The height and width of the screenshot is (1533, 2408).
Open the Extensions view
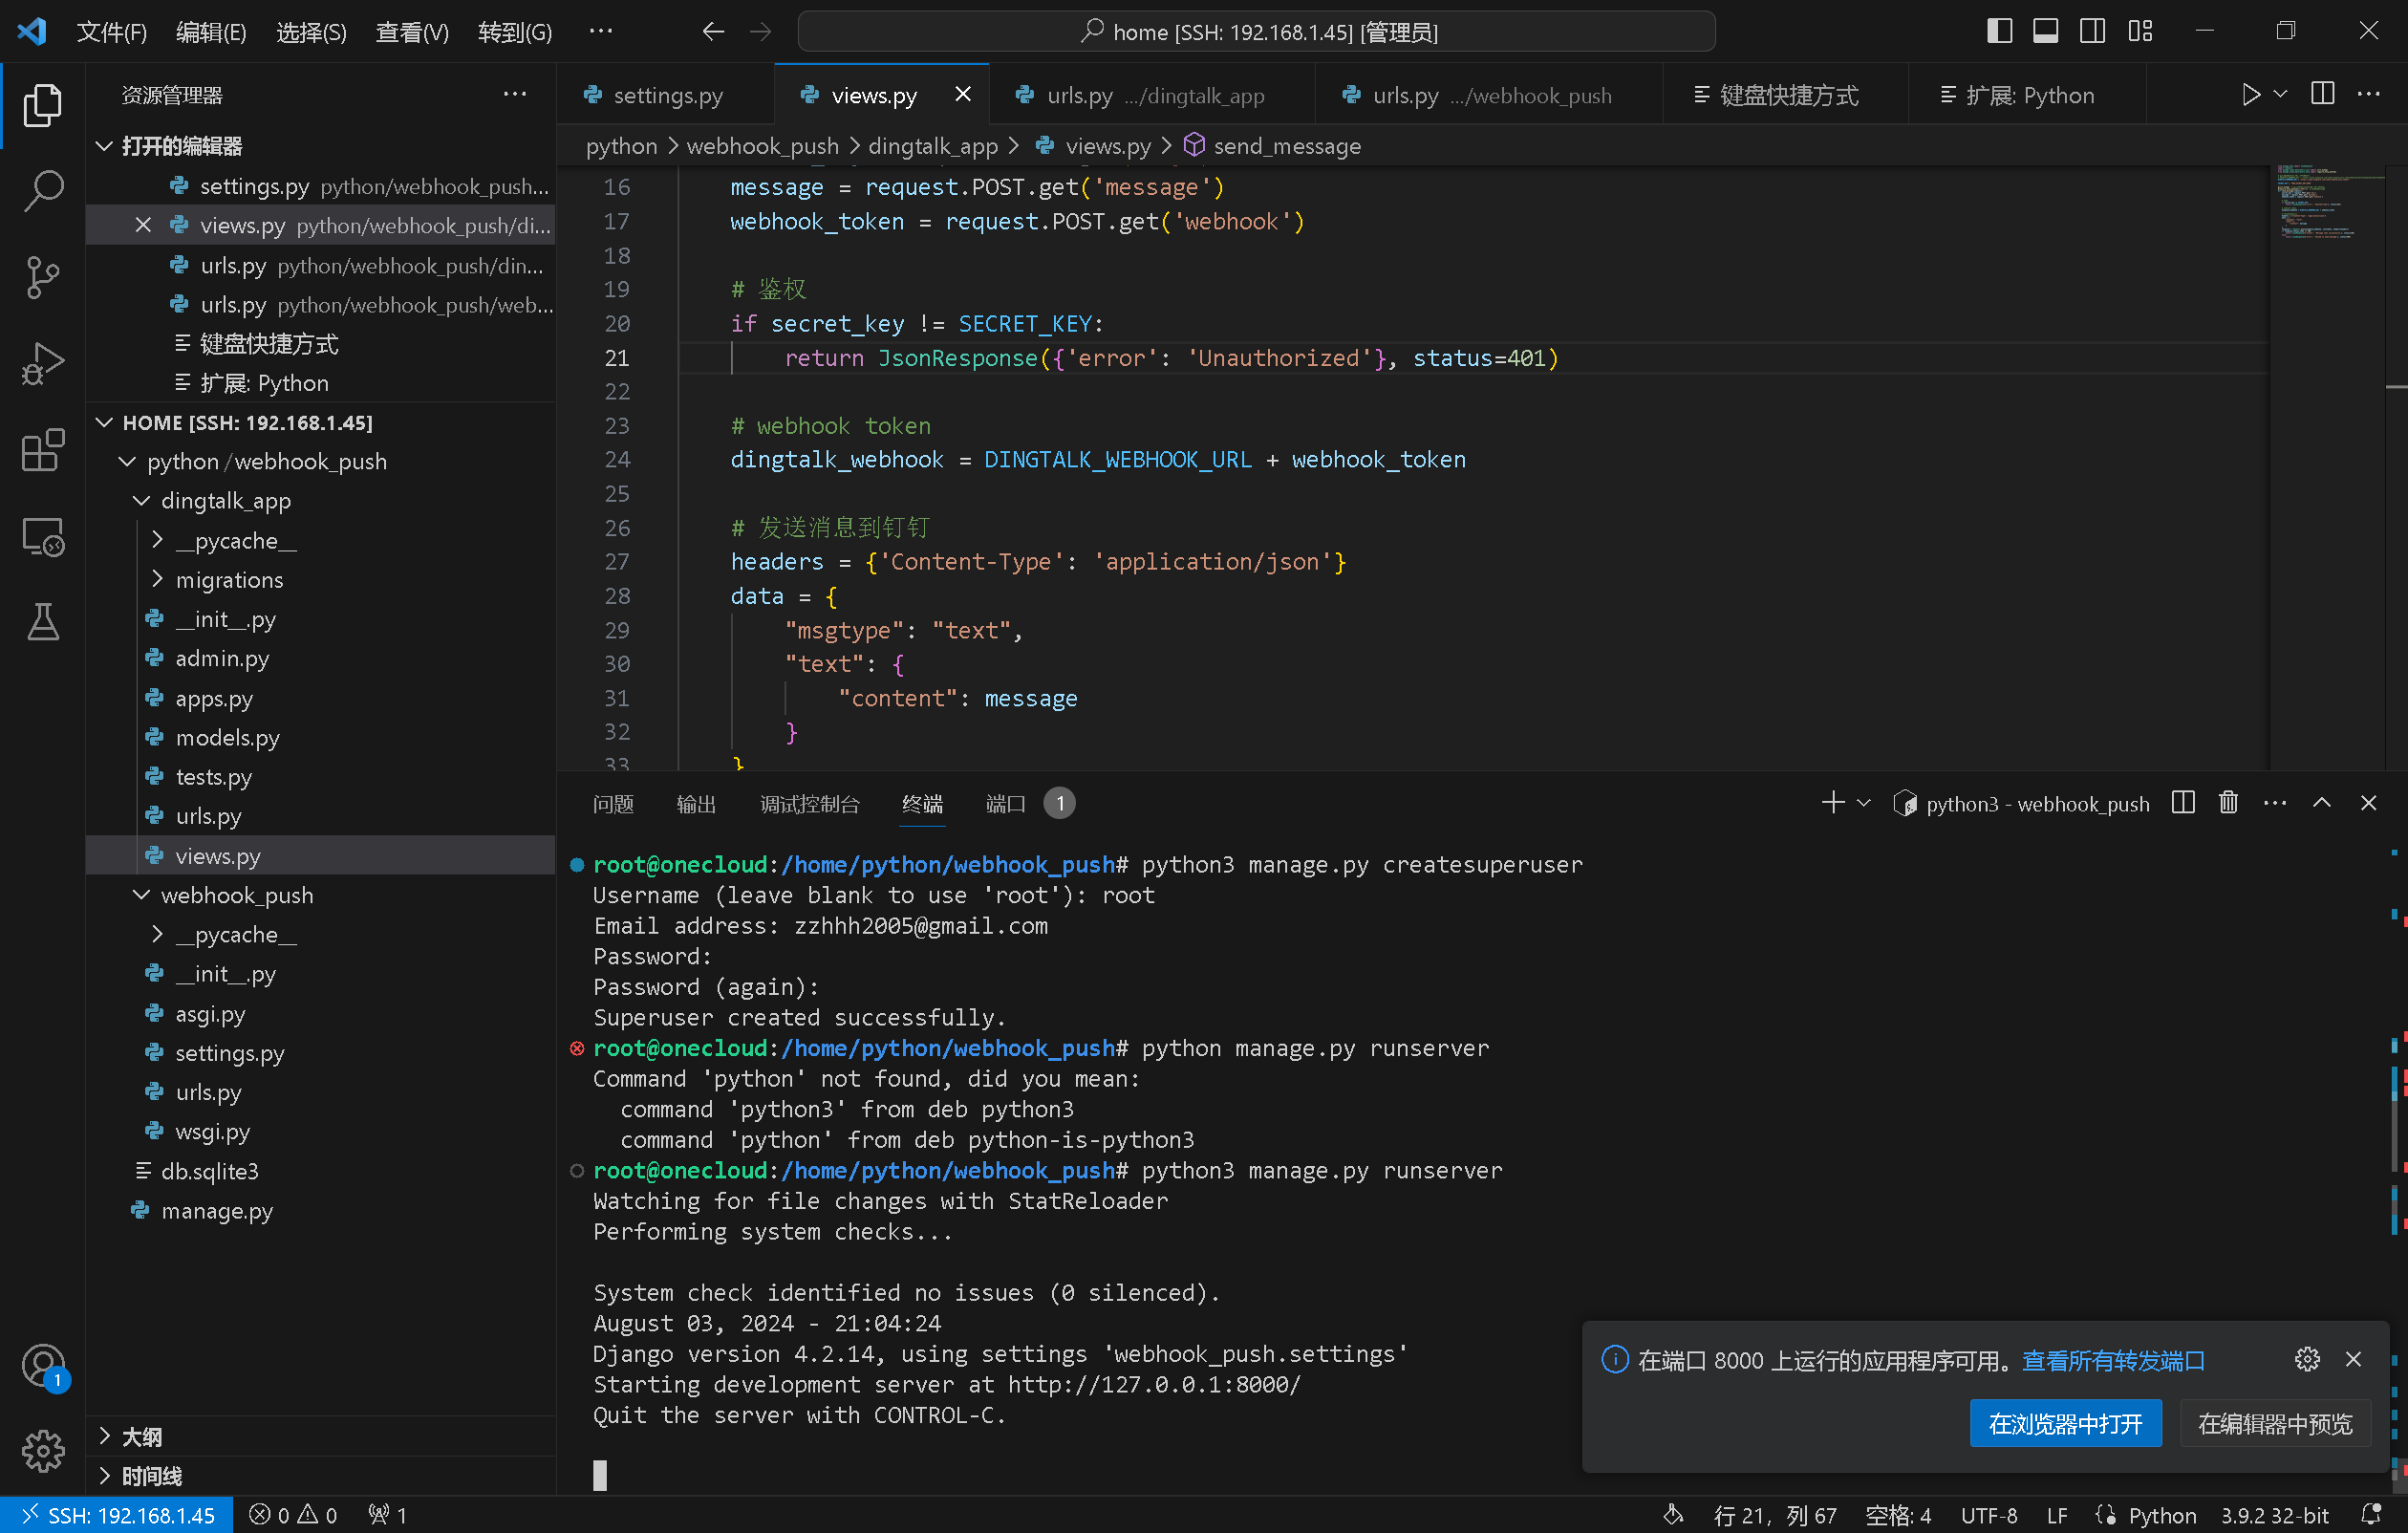[x=43, y=450]
